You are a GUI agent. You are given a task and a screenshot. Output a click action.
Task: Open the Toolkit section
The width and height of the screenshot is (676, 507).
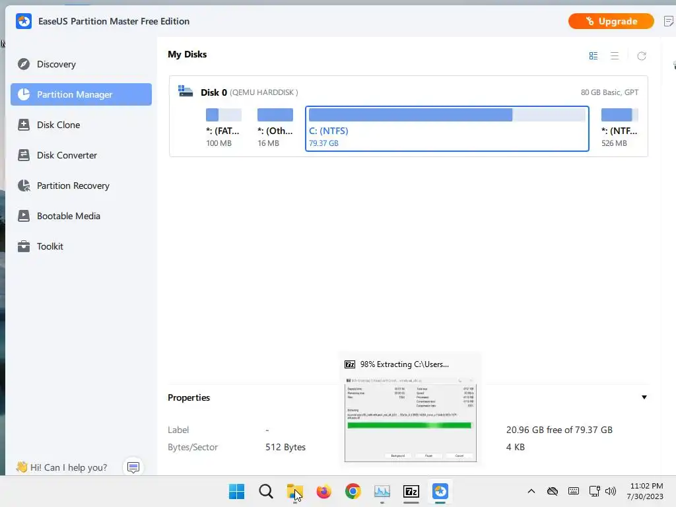(81, 247)
